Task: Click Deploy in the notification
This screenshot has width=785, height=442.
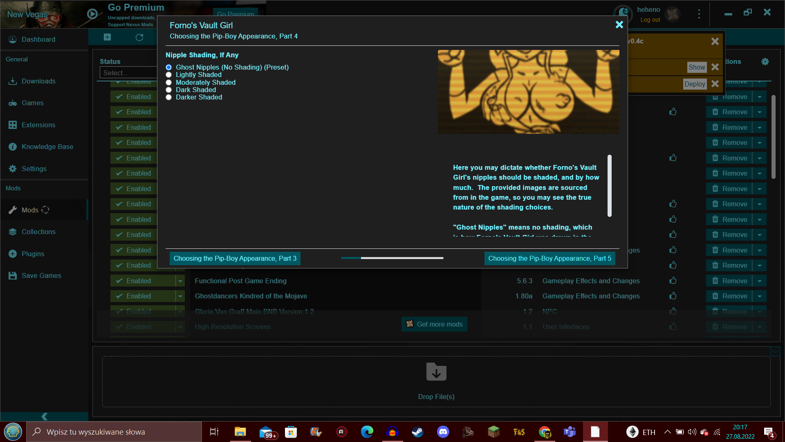Action: pos(695,84)
